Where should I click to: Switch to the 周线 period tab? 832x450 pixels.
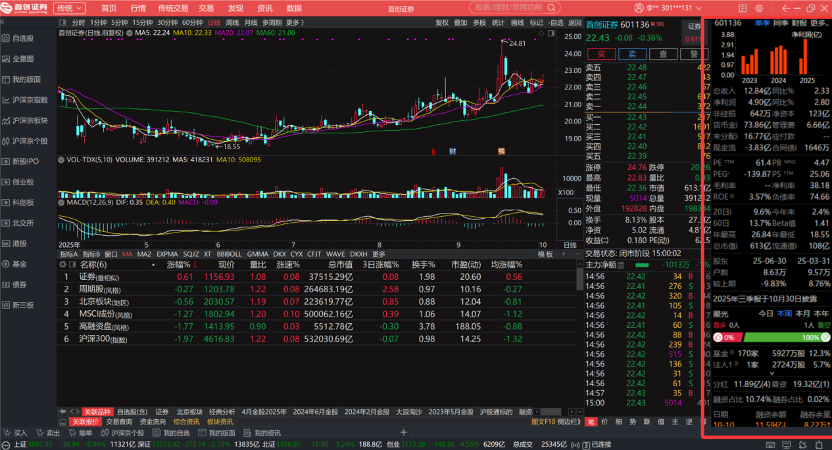232,22
